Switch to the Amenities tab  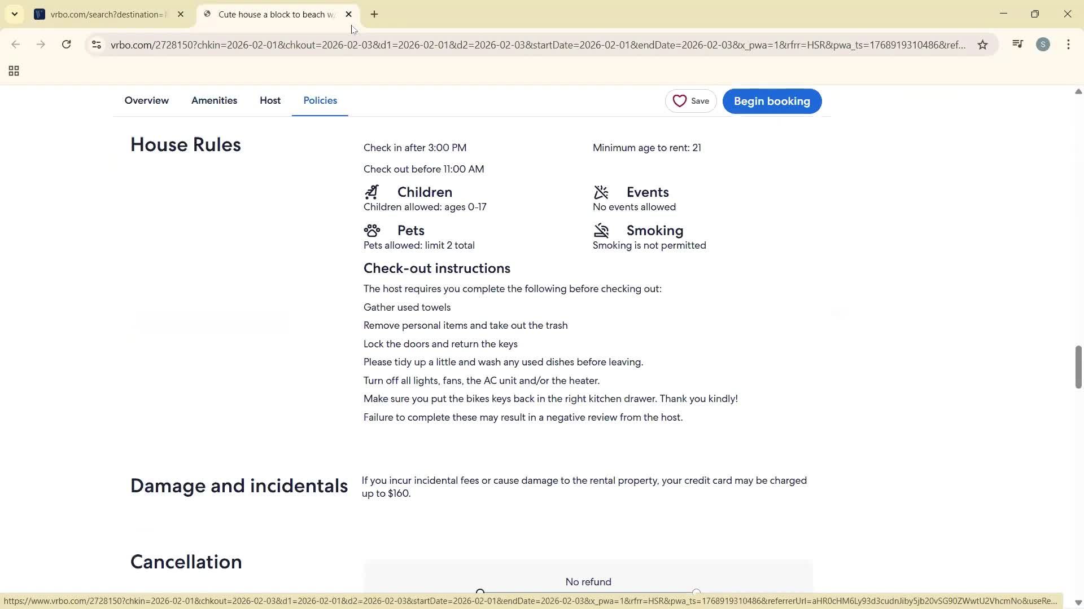(214, 100)
